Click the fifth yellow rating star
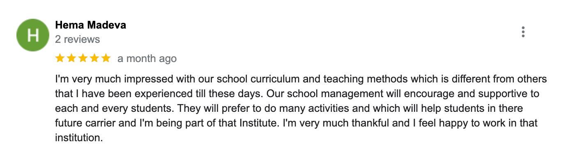Image resolution: width=561 pixels, height=151 pixels. [x=106, y=58]
